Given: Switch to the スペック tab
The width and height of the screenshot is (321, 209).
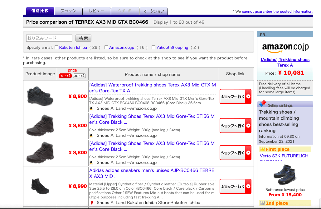Looking at the screenshot, I should pyautogui.click(x=68, y=11).
